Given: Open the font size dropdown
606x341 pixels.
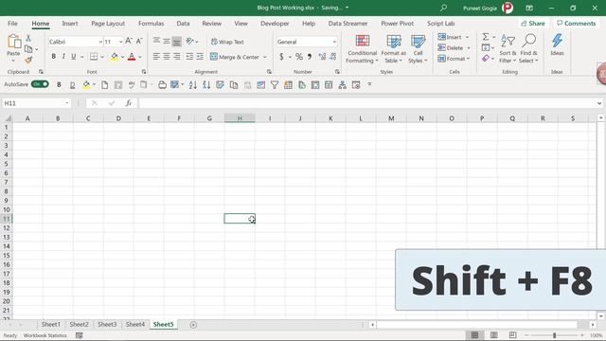Looking at the screenshot, I should 121,42.
